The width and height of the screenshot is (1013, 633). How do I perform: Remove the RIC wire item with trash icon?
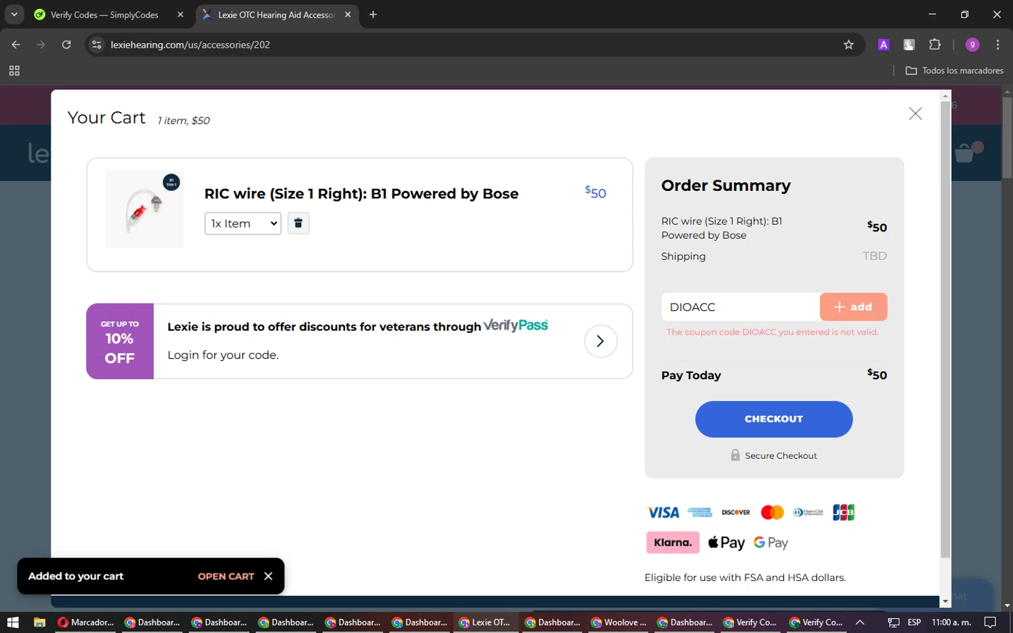point(298,223)
